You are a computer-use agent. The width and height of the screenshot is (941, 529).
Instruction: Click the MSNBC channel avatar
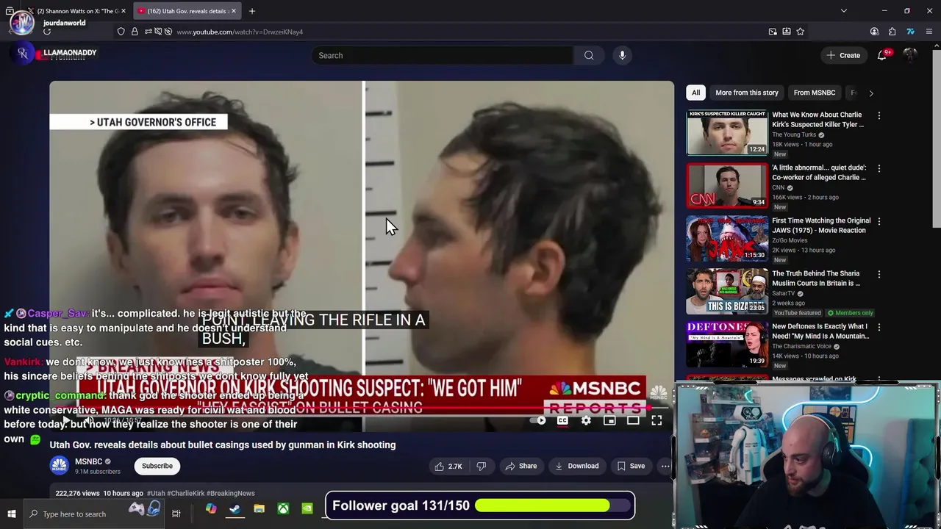[x=60, y=466]
